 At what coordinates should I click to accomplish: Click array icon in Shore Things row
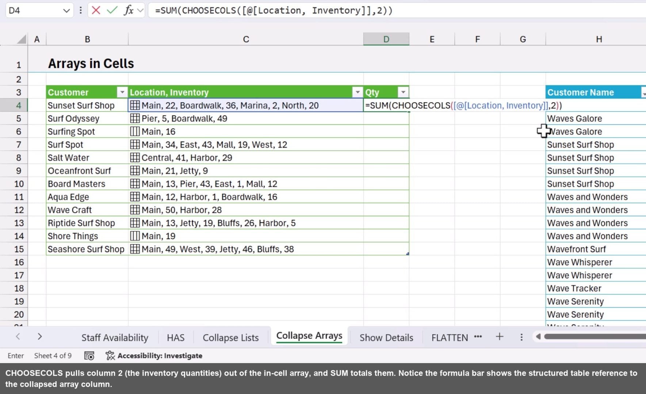(x=135, y=236)
